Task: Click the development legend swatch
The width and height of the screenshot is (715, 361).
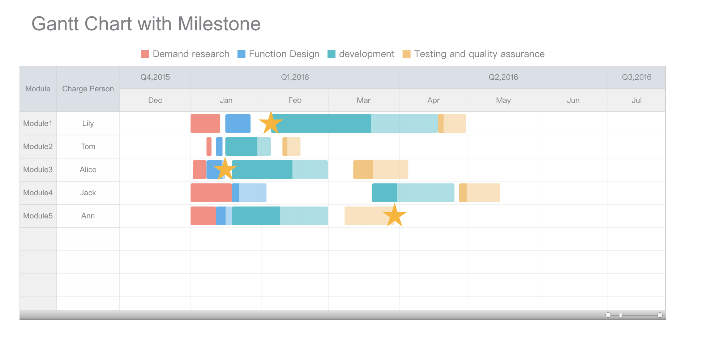Action: coord(331,54)
